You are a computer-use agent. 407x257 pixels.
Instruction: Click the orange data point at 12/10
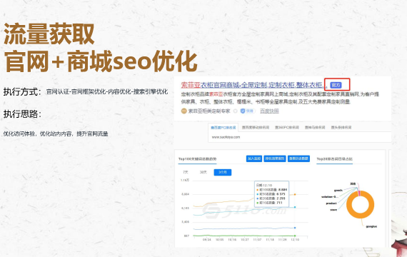295,194
